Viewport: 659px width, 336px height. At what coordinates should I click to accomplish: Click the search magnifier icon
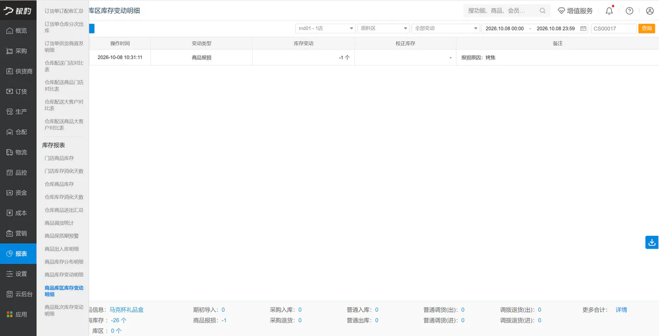pos(543,11)
